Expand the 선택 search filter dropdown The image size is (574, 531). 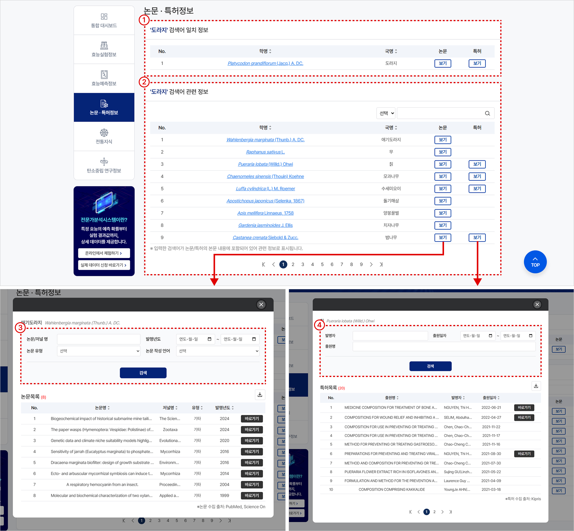(x=386, y=113)
